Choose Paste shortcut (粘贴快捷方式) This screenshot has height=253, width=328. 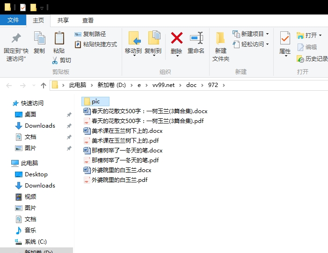coord(96,44)
